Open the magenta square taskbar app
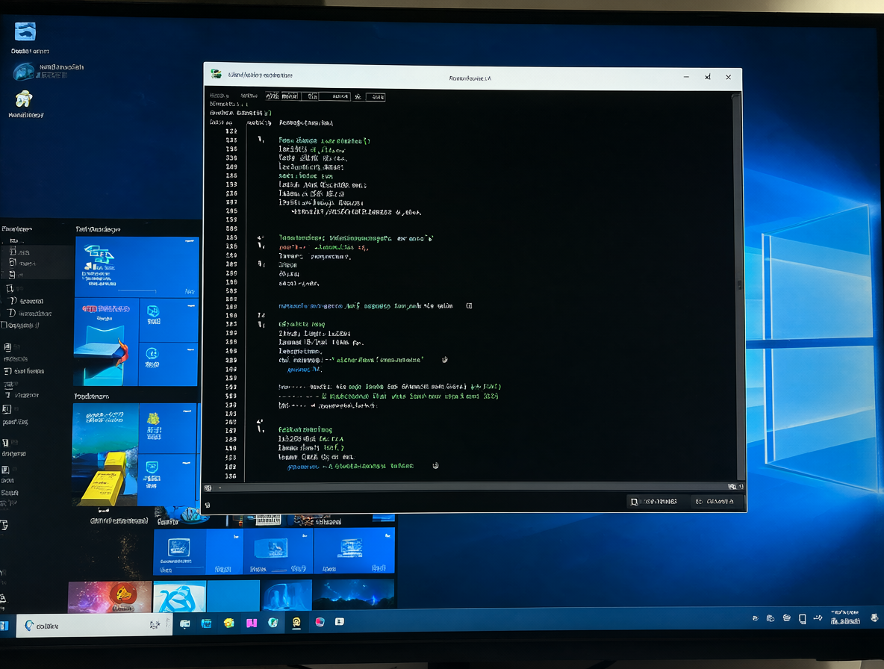The width and height of the screenshot is (884, 669). [x=252, y=623]
